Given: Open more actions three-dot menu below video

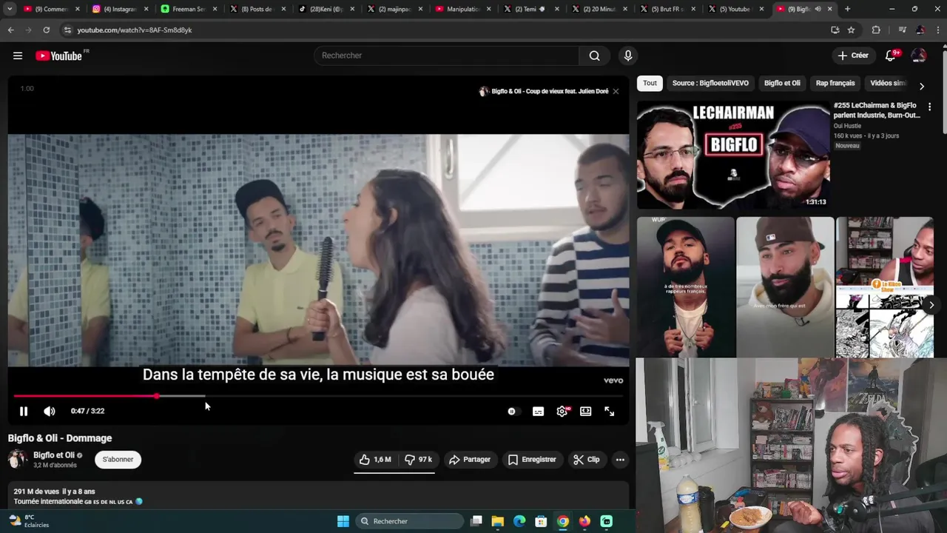Looking at the screenshot, I should coord(620,460).
